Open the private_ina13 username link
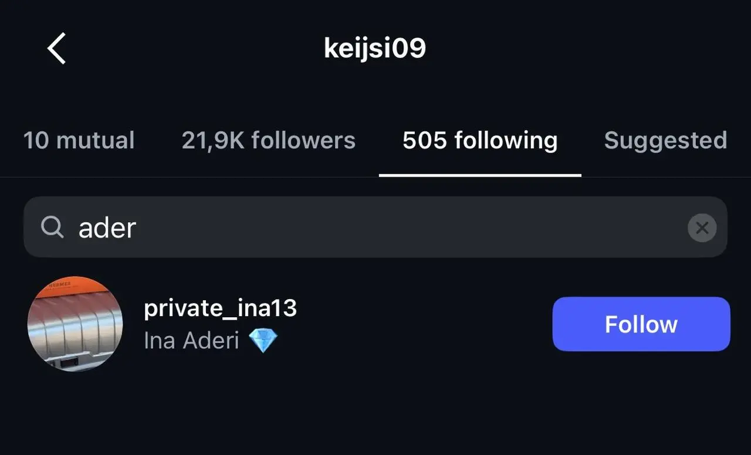 pos(220,308)
